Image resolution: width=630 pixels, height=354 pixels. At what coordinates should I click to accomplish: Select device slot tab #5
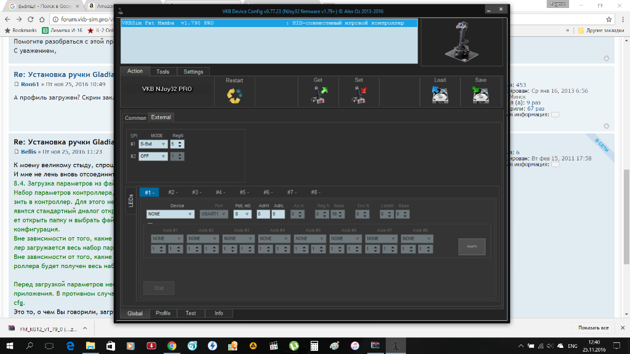[x=244, y=192]
